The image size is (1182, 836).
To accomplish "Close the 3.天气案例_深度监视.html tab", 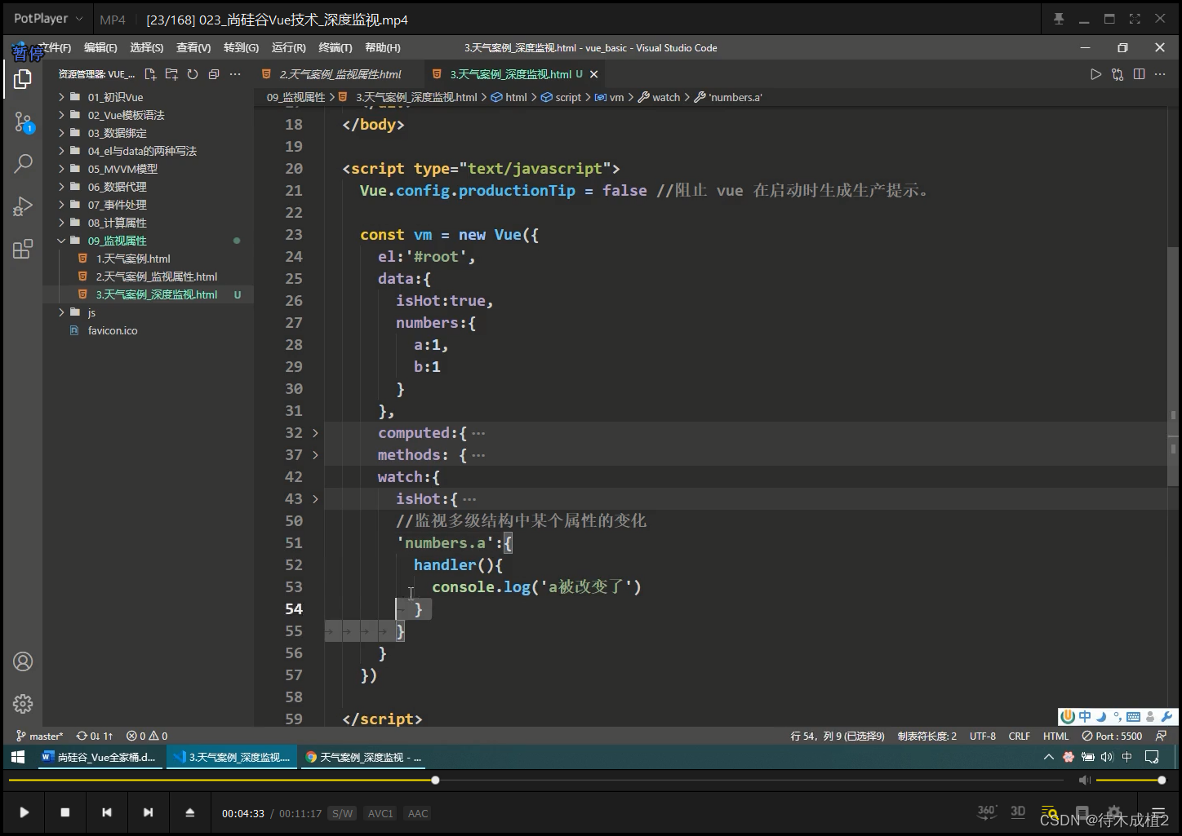I will coord(593,74).
